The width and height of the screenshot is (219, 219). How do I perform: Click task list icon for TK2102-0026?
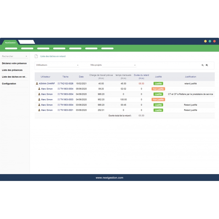(59, 83)
